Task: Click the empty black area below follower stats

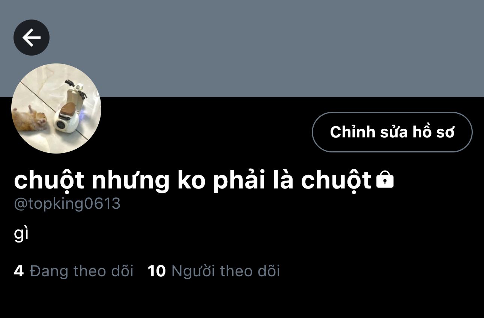Action: (242, 300)
